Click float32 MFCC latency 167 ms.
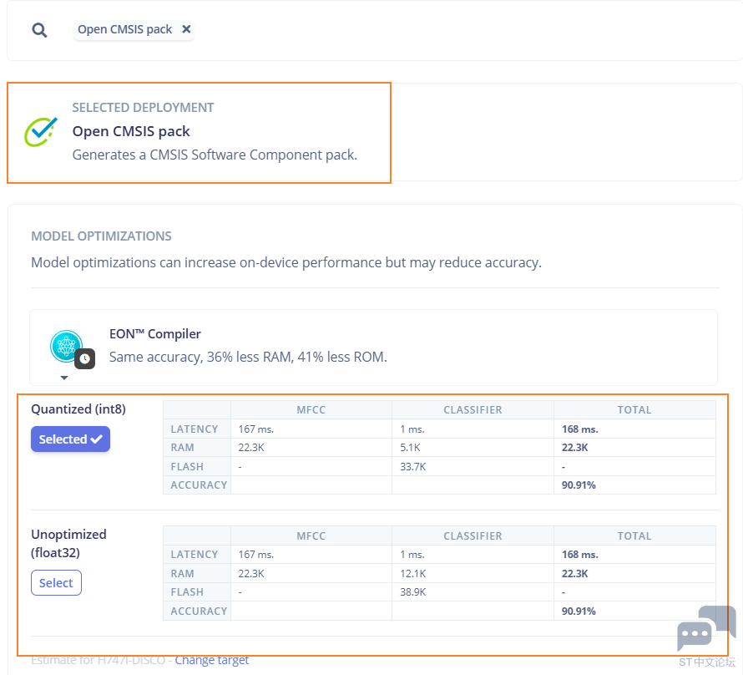Screen dimensions: 743x675 pyautogui.click(x=256, y=554)
